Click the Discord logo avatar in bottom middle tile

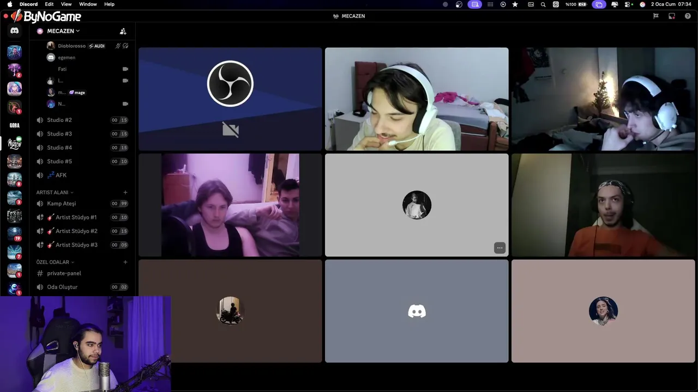click(417, 311)
